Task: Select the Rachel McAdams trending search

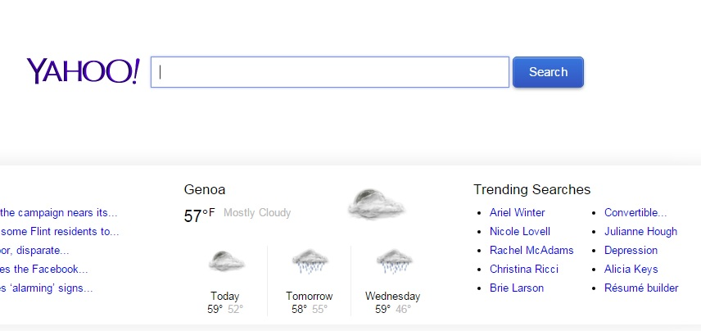Action: click(x=531, y=250)
